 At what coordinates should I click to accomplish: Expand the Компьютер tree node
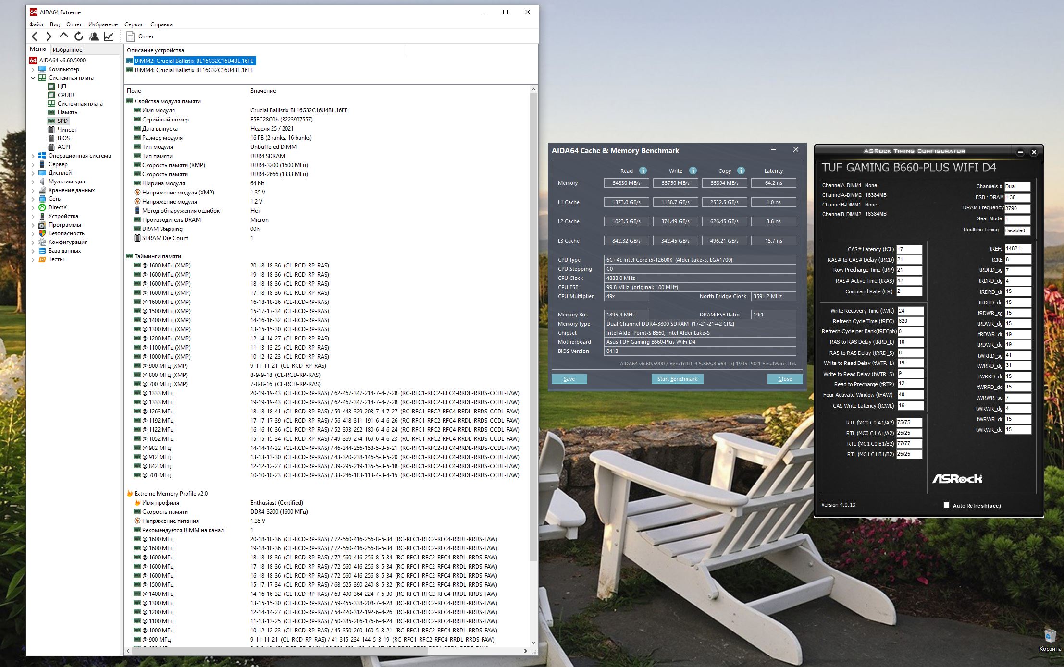[33, 69]
